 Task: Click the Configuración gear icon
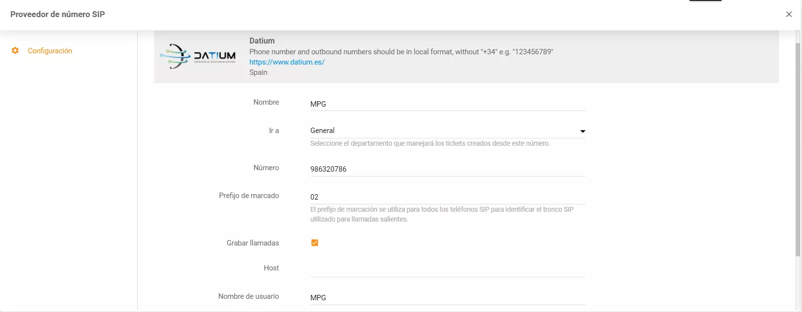[x=15, y=51]
